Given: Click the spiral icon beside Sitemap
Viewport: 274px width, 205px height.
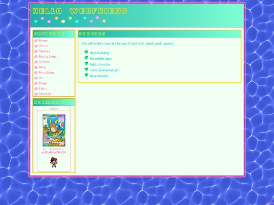Looking at the screenshot, I should (x=36, y=94).
